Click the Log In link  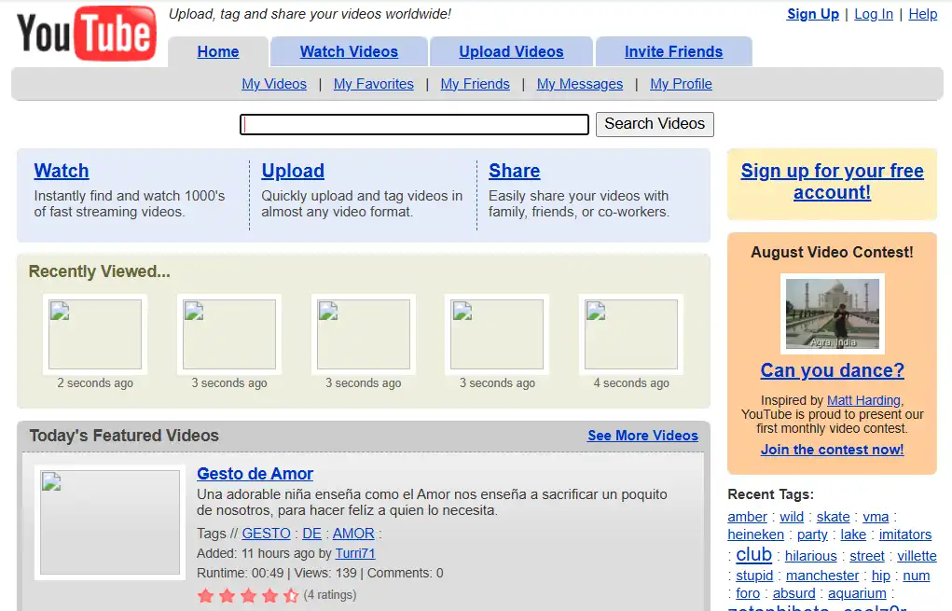(874, 14)
